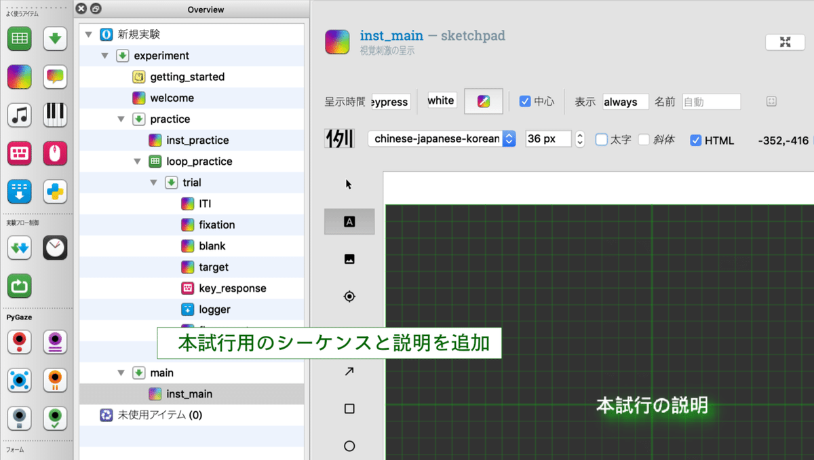Choose the coroutines item with blue double arrows

click(19, 248)
